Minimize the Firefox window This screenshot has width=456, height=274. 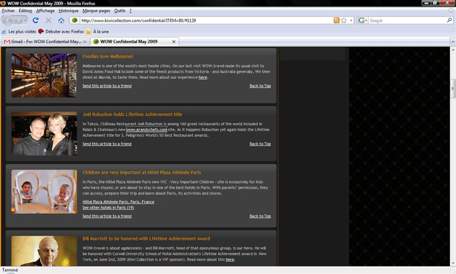point(426,3)
